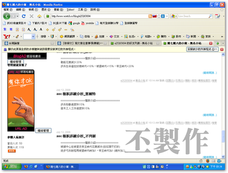Click the 開始 Start button
228x173 pixels.
pyautogui.click(x=12, y=167)
